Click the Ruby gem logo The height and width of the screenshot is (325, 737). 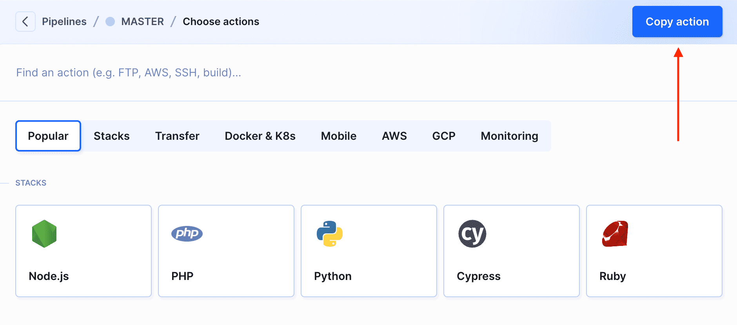click(x=615, y=234)
